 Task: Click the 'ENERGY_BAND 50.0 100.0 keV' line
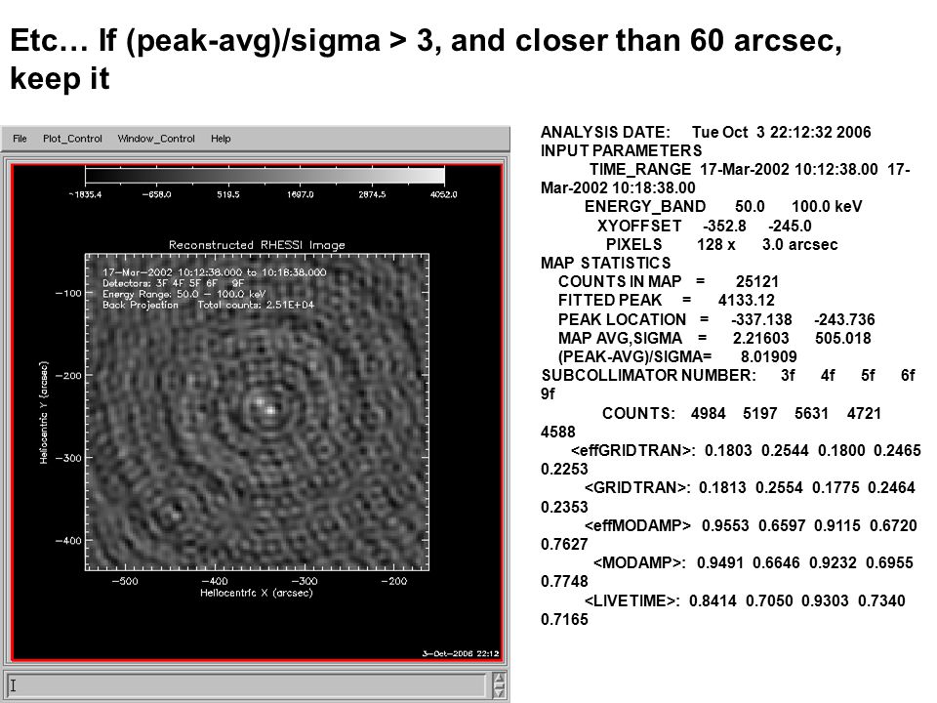coord(723,207)
